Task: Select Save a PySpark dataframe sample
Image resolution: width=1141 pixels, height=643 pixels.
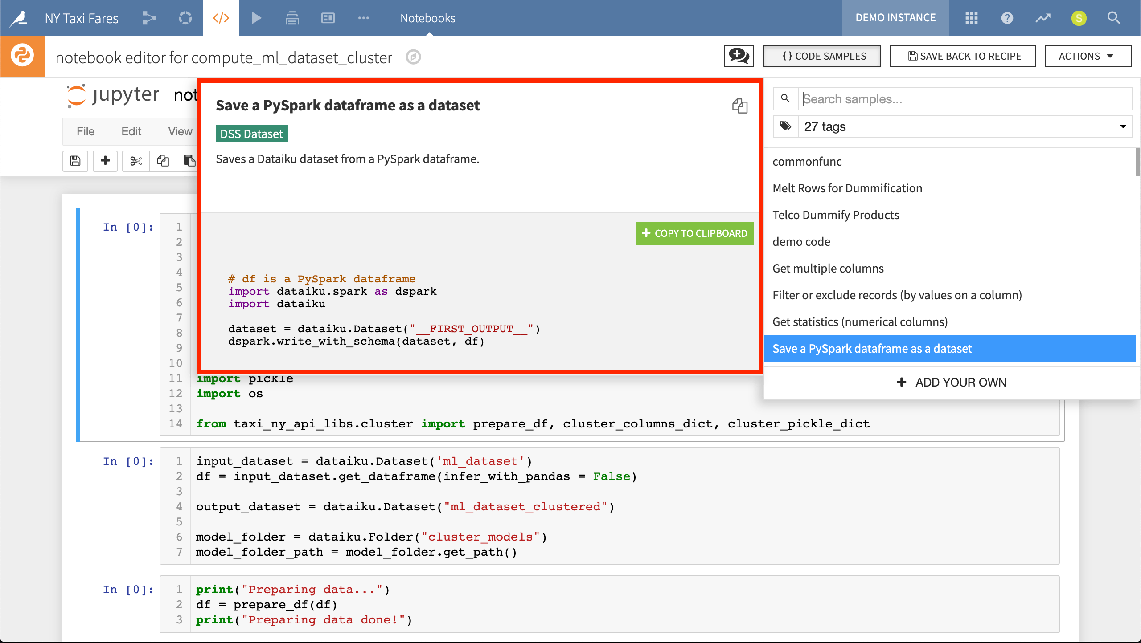Action: tap(949, 348)
